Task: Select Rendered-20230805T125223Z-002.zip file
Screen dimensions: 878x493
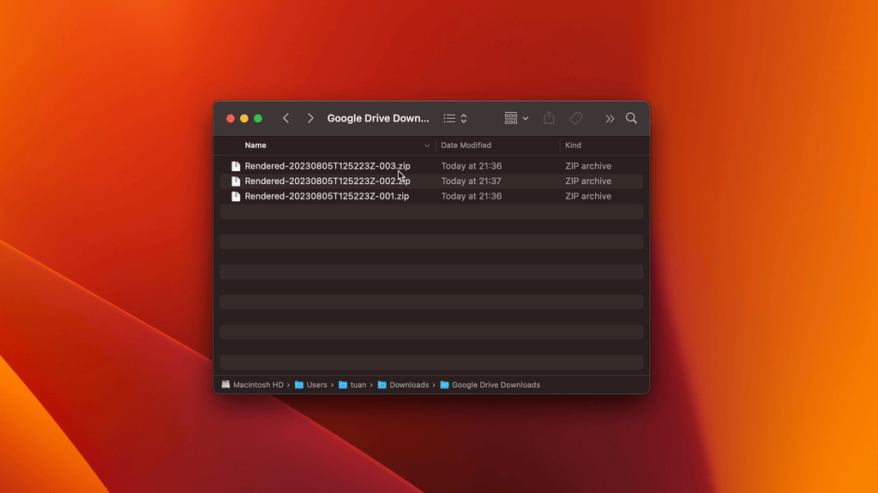Action: pyautogui.click(x=327, y=181)
